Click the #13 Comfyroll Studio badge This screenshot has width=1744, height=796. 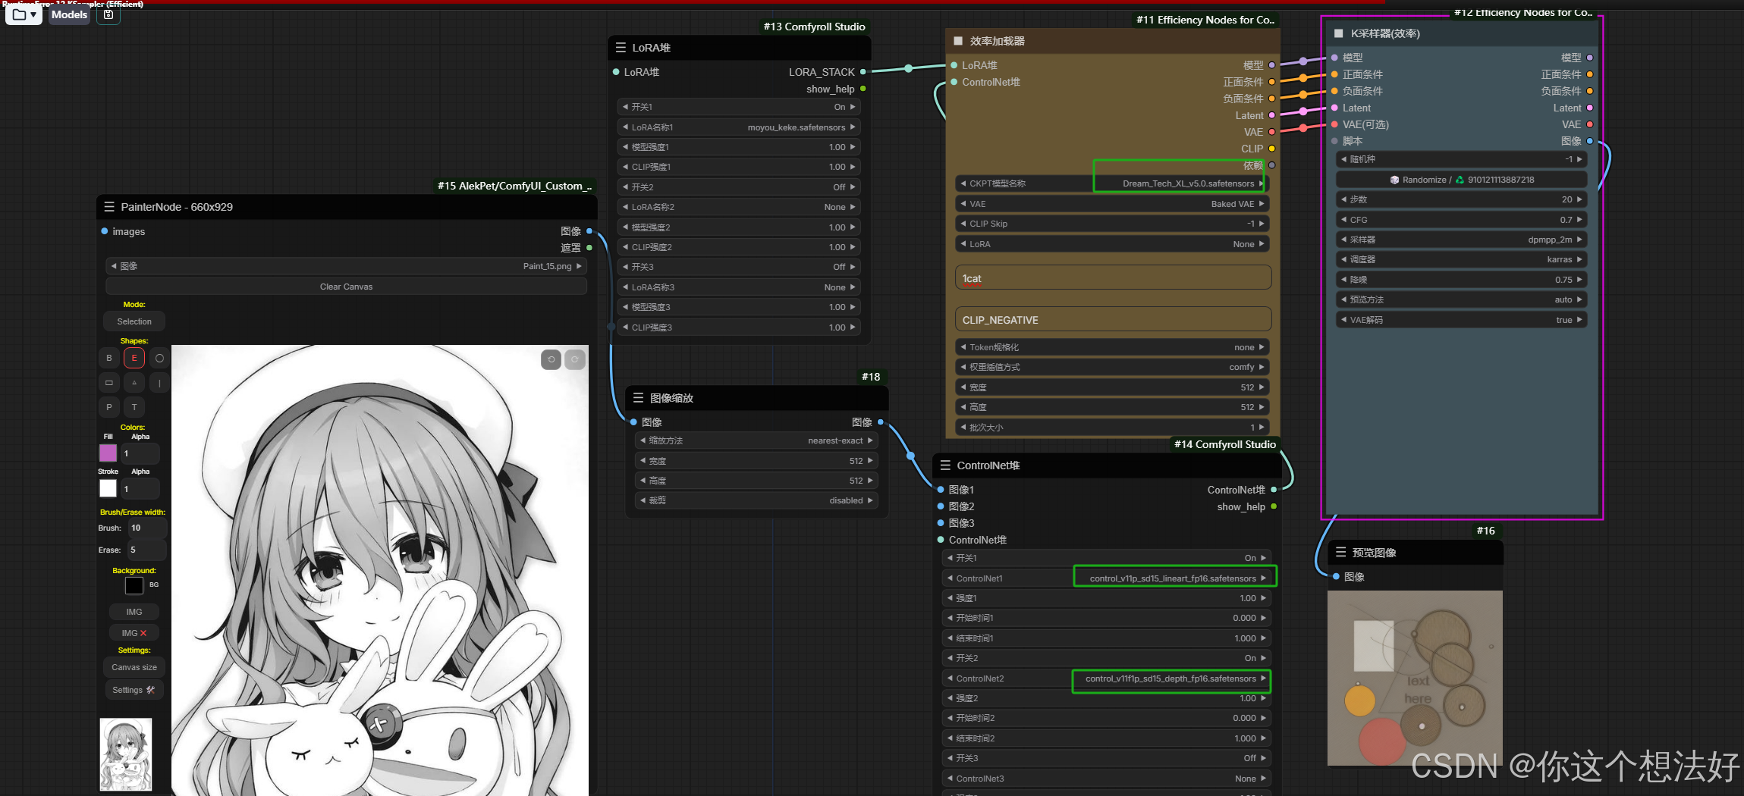(x=814, y=27)
